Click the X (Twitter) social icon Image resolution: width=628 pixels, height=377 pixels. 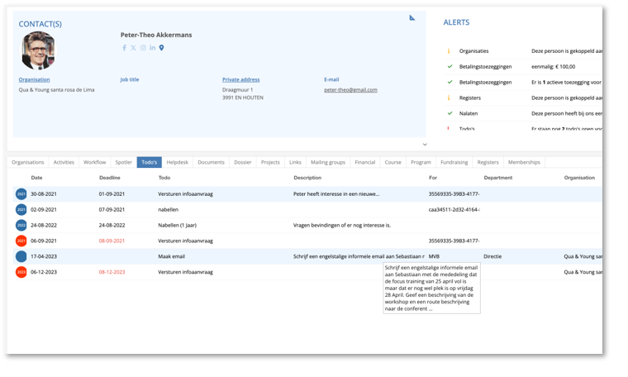pos(133,48)
